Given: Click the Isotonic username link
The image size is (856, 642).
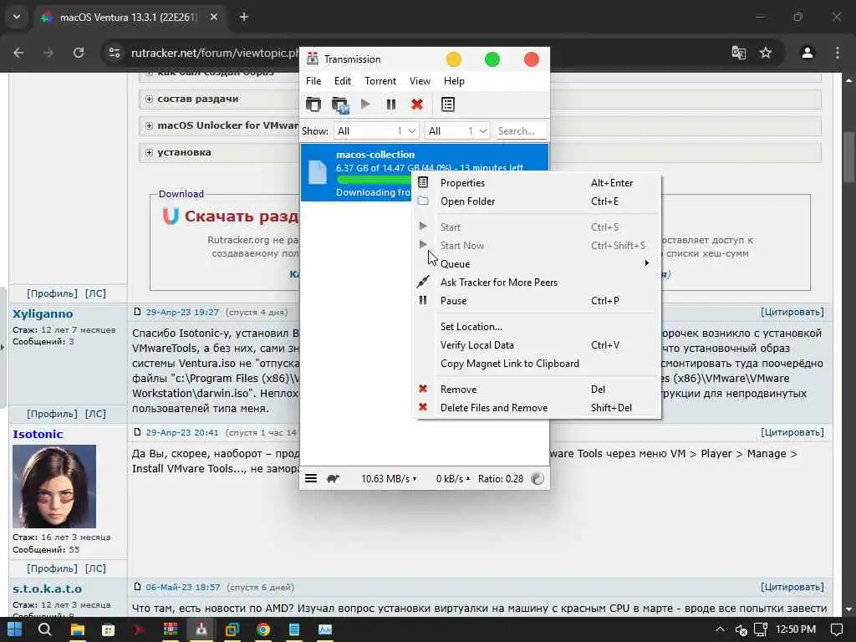Looking at the screenshot, I should pos(38,434).
